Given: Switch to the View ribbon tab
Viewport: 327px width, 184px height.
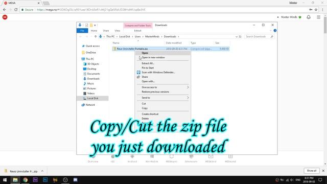Looking at the screenshot, I should (118, 31).
